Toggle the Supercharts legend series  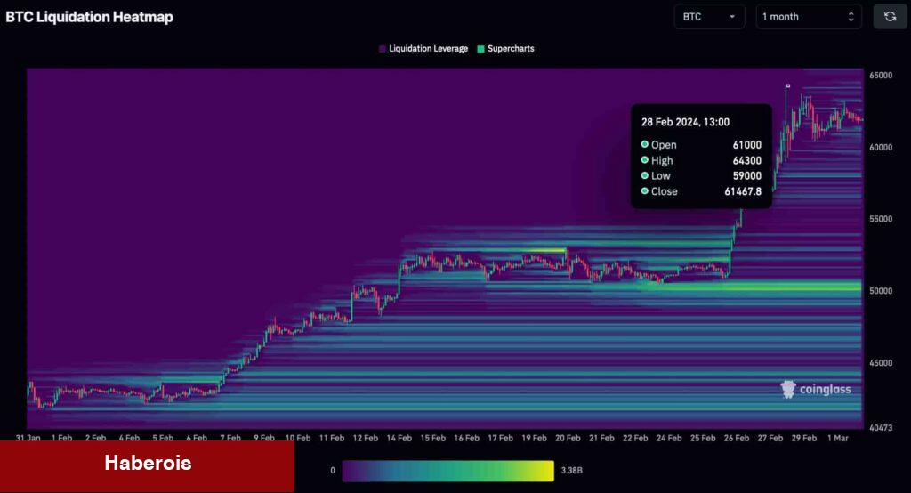tap(505, 49)
